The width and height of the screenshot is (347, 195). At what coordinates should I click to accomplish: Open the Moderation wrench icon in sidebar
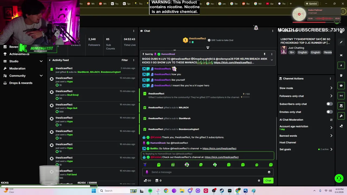[5, 69]
